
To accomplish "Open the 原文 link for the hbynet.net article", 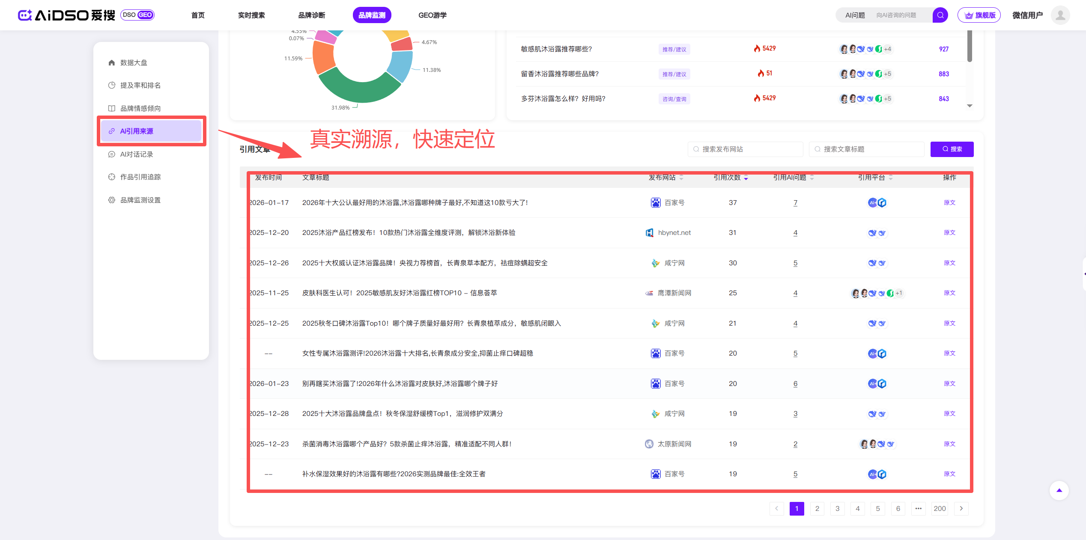I will pyautogui.click(x=949, y=232).
